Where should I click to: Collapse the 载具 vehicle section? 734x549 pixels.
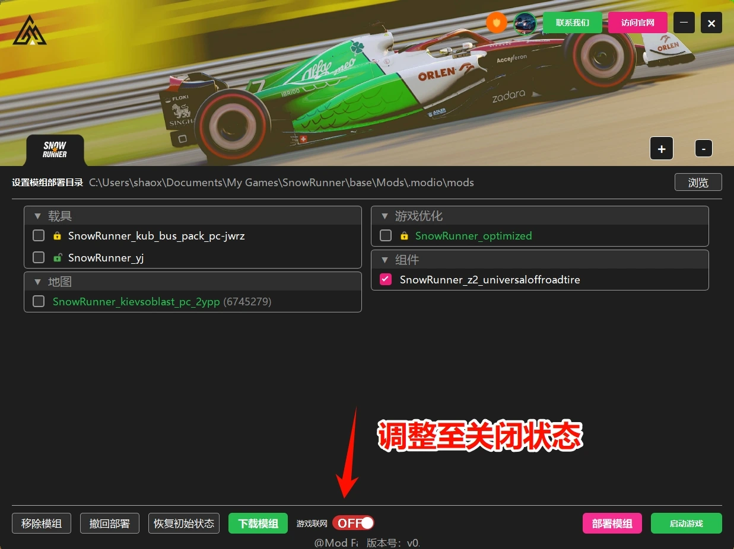37,216
